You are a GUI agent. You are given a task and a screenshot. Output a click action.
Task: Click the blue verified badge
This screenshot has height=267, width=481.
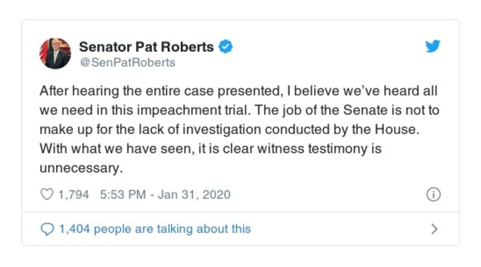click(x=225, y=46)
